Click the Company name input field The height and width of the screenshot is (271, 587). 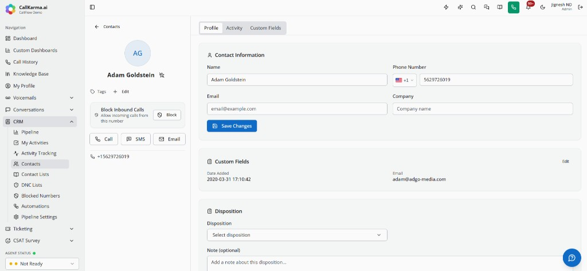[483, 109]
